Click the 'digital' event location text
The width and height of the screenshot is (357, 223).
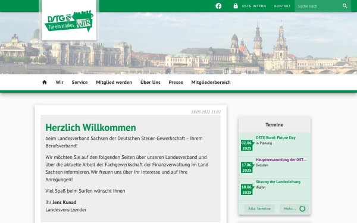coord(261,187)
